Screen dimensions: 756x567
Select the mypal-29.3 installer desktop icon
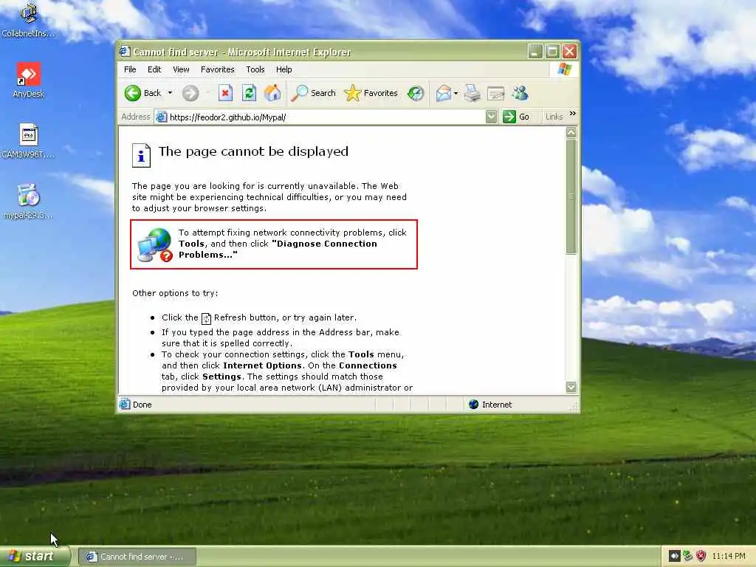(x=29, y=202)
